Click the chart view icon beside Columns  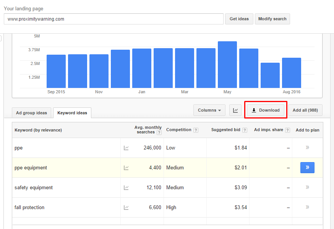point(235,110)
